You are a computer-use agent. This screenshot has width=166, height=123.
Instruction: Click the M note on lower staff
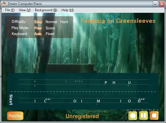[x=98, y=101]
